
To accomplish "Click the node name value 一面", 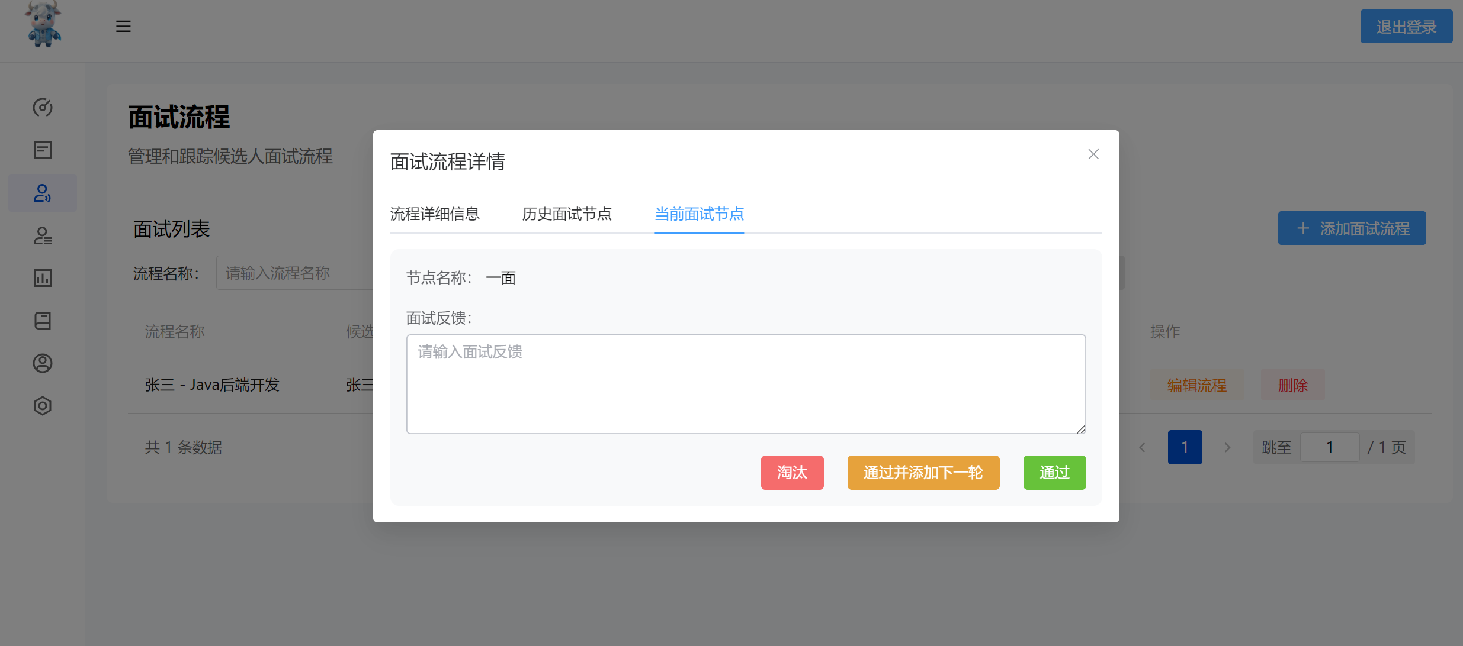I will (x=500, y=278).
